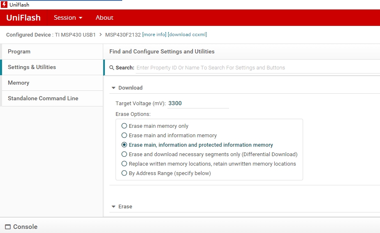Screen dimensions: 380x233
Task: Go to Standalone Command Line tab
Action: pyautogui.click(x=43, y=99)
